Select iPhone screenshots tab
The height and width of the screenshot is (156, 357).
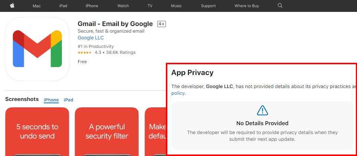click(51, 100)
